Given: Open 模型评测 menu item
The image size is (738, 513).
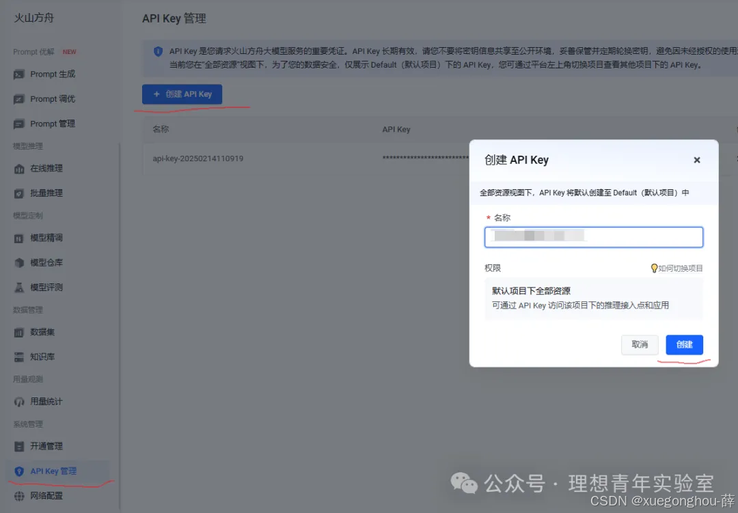Looking at the screenshot, I should point(46,287).
